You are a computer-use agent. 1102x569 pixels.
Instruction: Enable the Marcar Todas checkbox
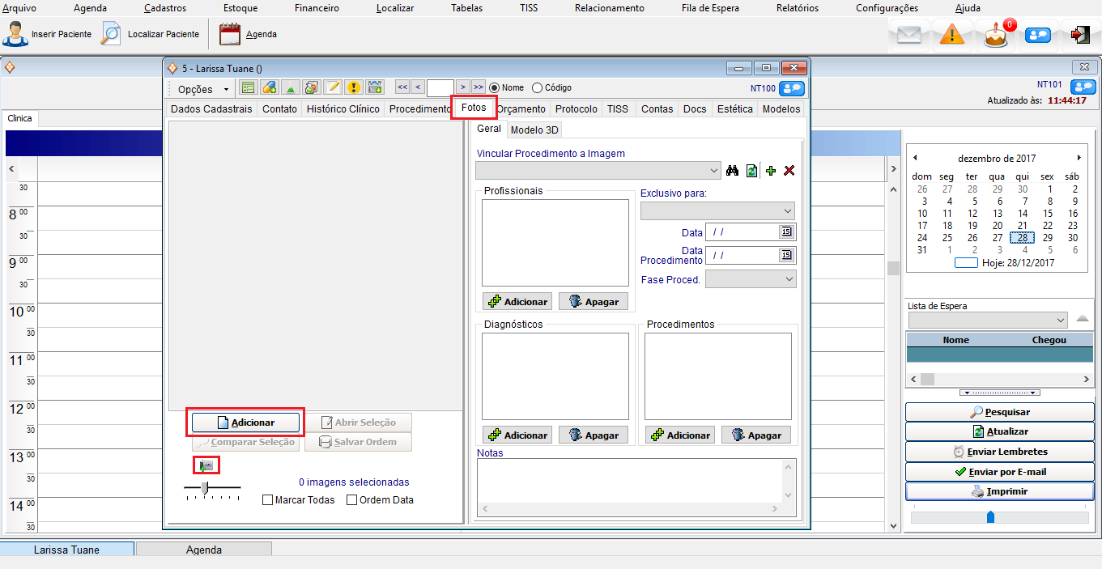268,500
